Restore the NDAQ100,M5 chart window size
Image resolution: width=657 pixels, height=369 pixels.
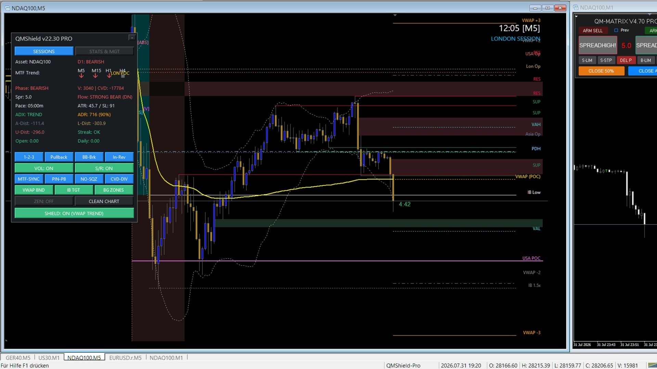[x=547, y=8]
